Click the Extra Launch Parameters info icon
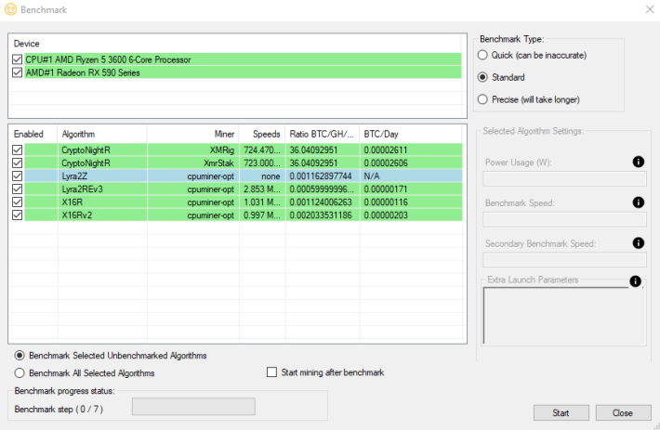660x430 pixels. [x=635, y=281]
